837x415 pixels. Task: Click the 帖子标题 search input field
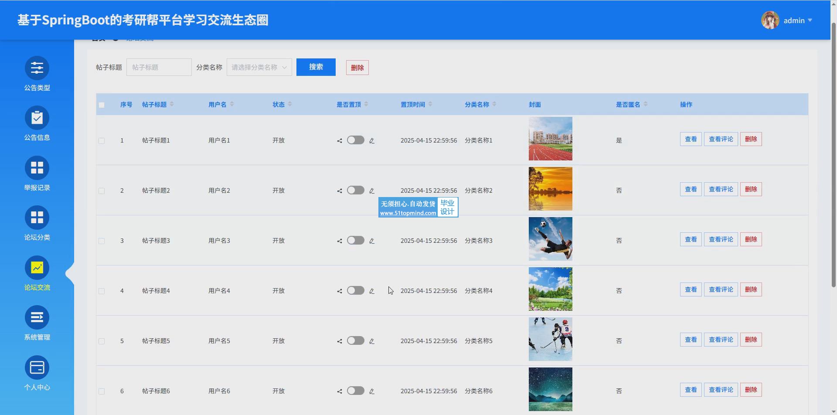(159, 67)
